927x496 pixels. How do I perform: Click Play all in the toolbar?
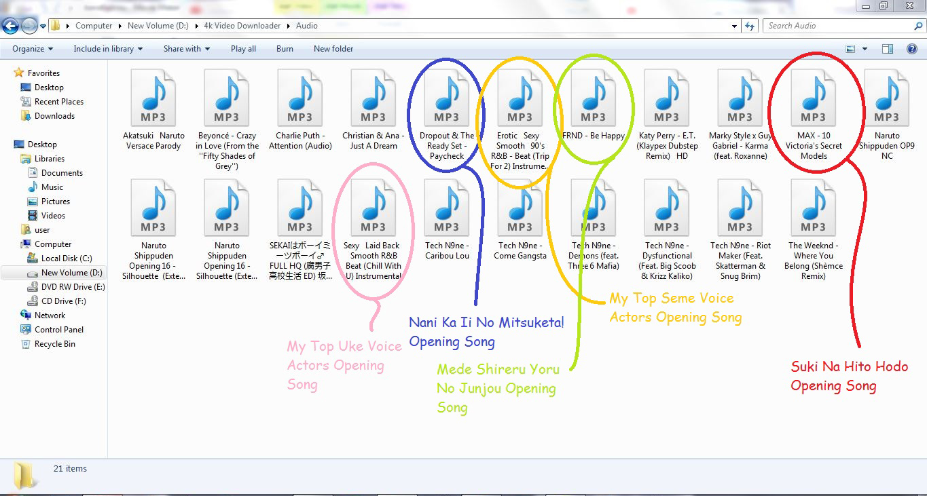point(243,49)
